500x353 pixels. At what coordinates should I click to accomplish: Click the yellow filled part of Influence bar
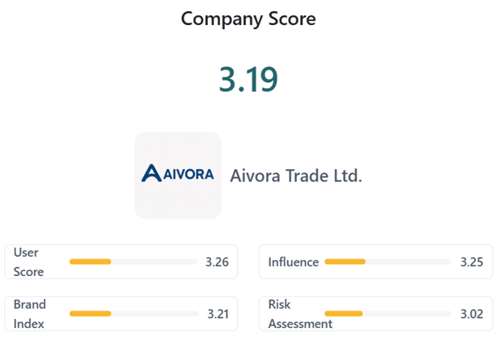(x=345, y=262)
